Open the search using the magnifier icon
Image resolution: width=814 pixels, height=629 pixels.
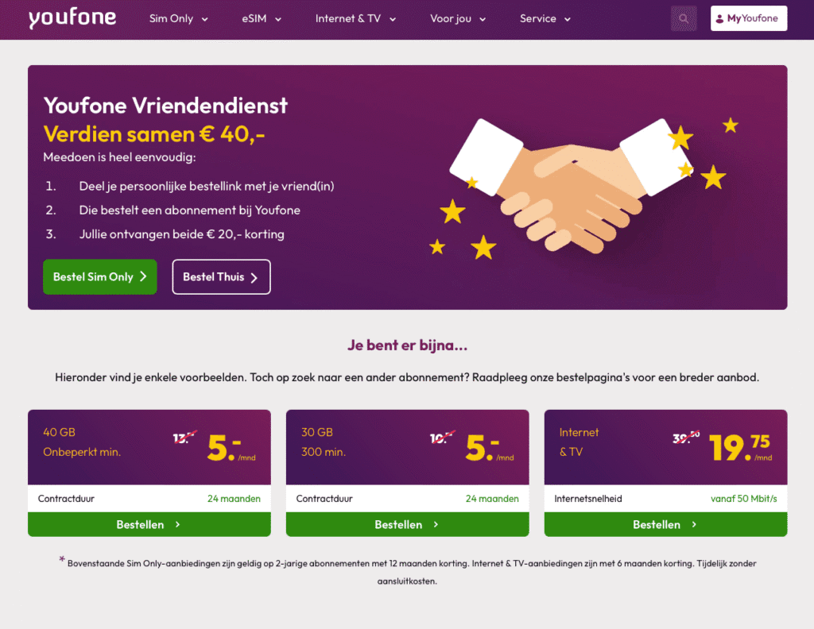683,17
